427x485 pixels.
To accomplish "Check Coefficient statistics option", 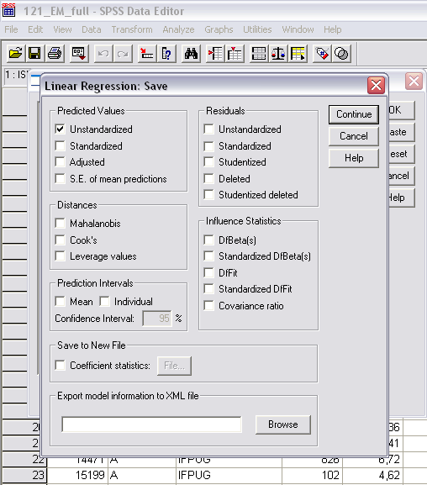I will tap(60, 366).
